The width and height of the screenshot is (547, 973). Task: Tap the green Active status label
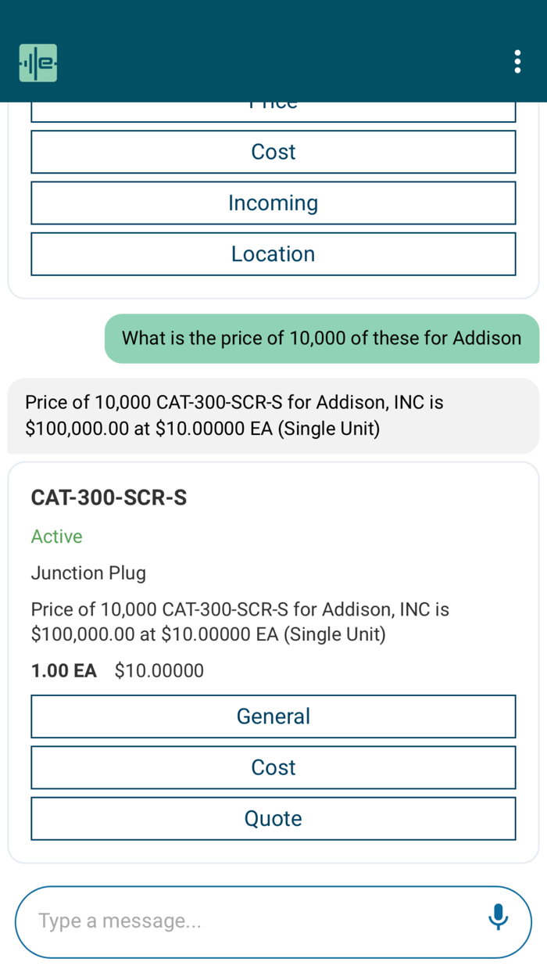pyautogui.click(x=56, y=537)
